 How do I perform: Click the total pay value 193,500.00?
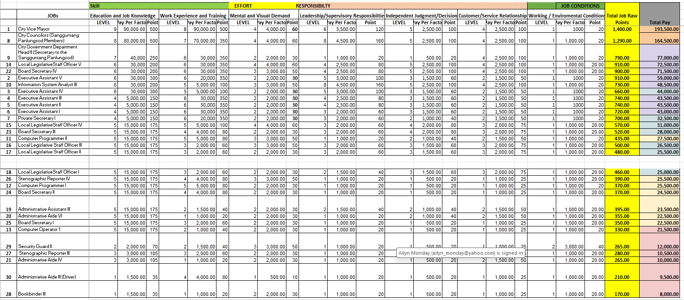point(659,29)
